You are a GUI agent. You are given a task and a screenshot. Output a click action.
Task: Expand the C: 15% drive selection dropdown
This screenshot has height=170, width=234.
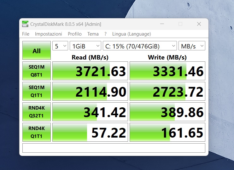point(140,46)
